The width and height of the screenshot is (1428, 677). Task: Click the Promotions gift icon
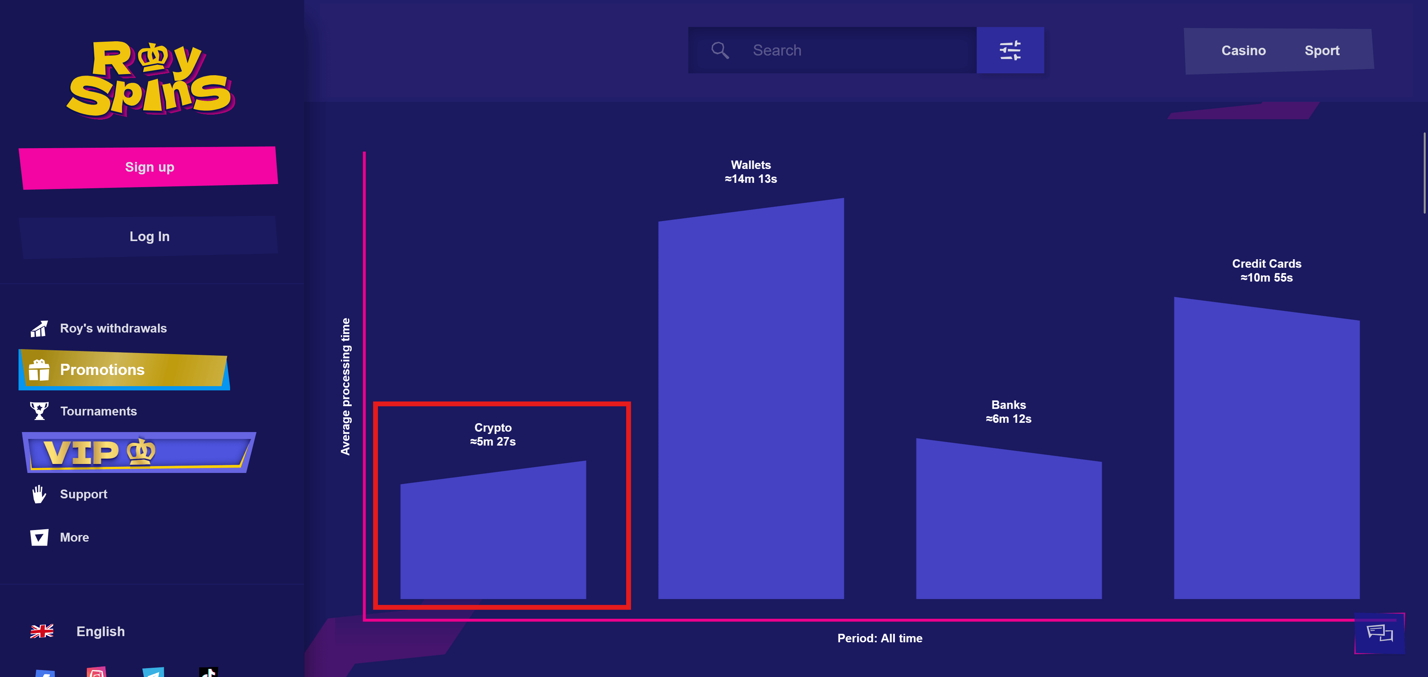pyautogui.click(x=39, y=370)
